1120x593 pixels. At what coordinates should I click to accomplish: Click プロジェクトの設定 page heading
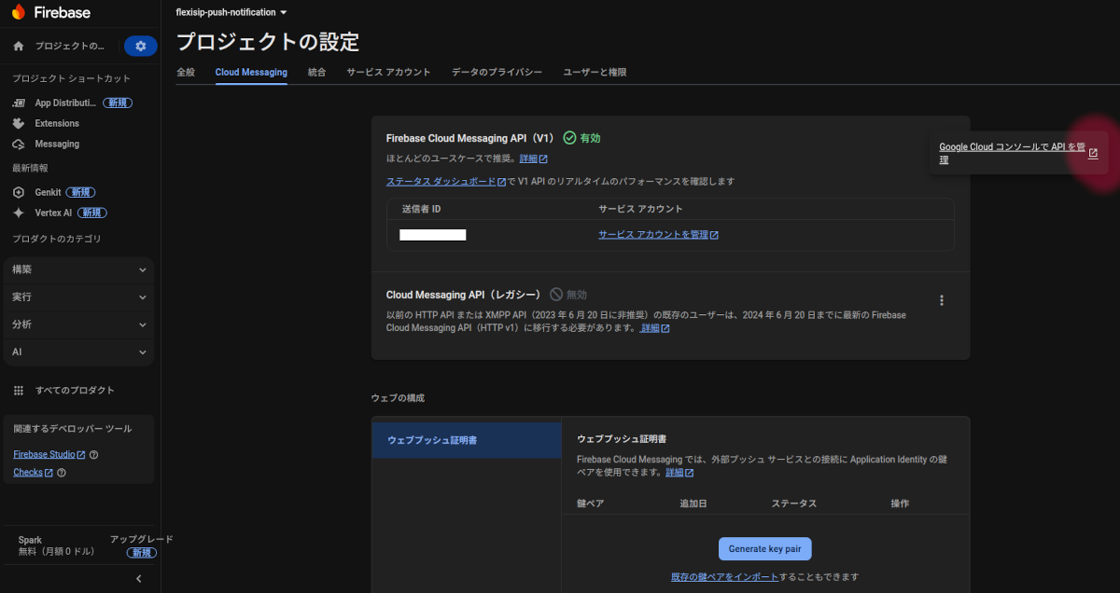267,42
